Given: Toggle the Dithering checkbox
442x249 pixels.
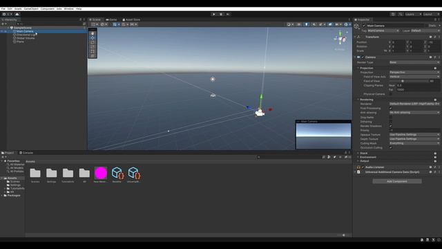Looking at the screenshot, I should (391, 122).
